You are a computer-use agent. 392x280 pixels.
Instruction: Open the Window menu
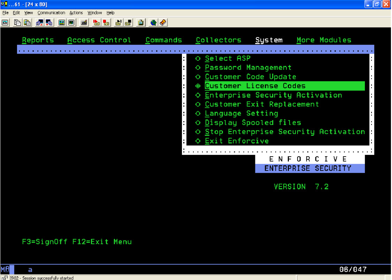[94, 13]
